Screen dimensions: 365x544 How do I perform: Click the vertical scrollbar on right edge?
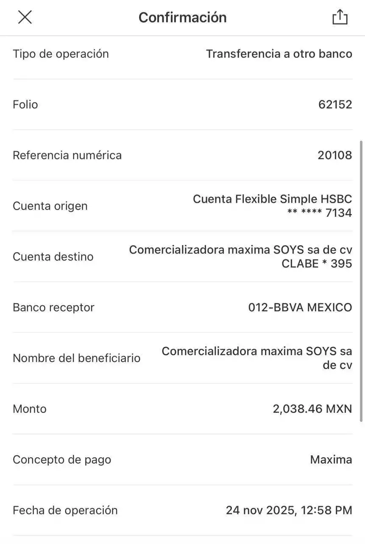(361, 280)
